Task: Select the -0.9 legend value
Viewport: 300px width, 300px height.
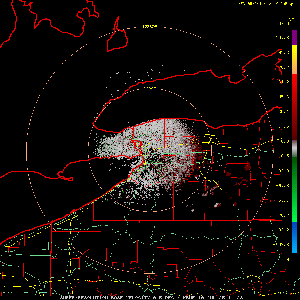Action: click(284, 141)
